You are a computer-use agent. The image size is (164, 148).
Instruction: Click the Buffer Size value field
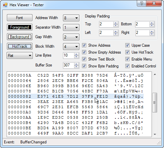69,65
